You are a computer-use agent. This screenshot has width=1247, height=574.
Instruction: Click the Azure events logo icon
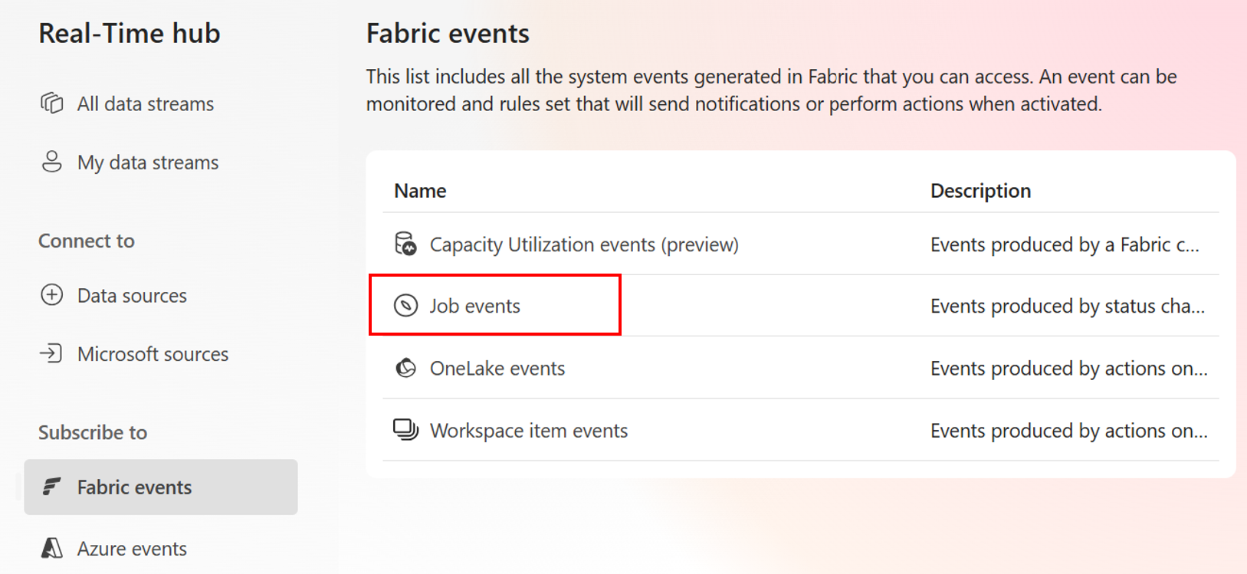(51, 548)
